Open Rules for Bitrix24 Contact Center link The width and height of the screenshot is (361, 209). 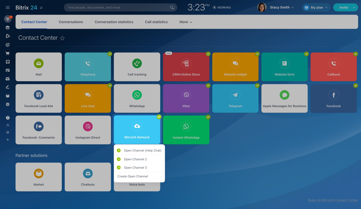pyautogui.click(x=333, y=200)
